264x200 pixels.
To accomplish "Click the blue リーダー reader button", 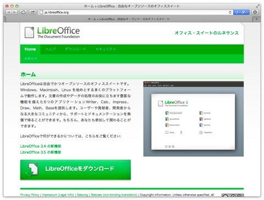I will [x=241, y=12].
